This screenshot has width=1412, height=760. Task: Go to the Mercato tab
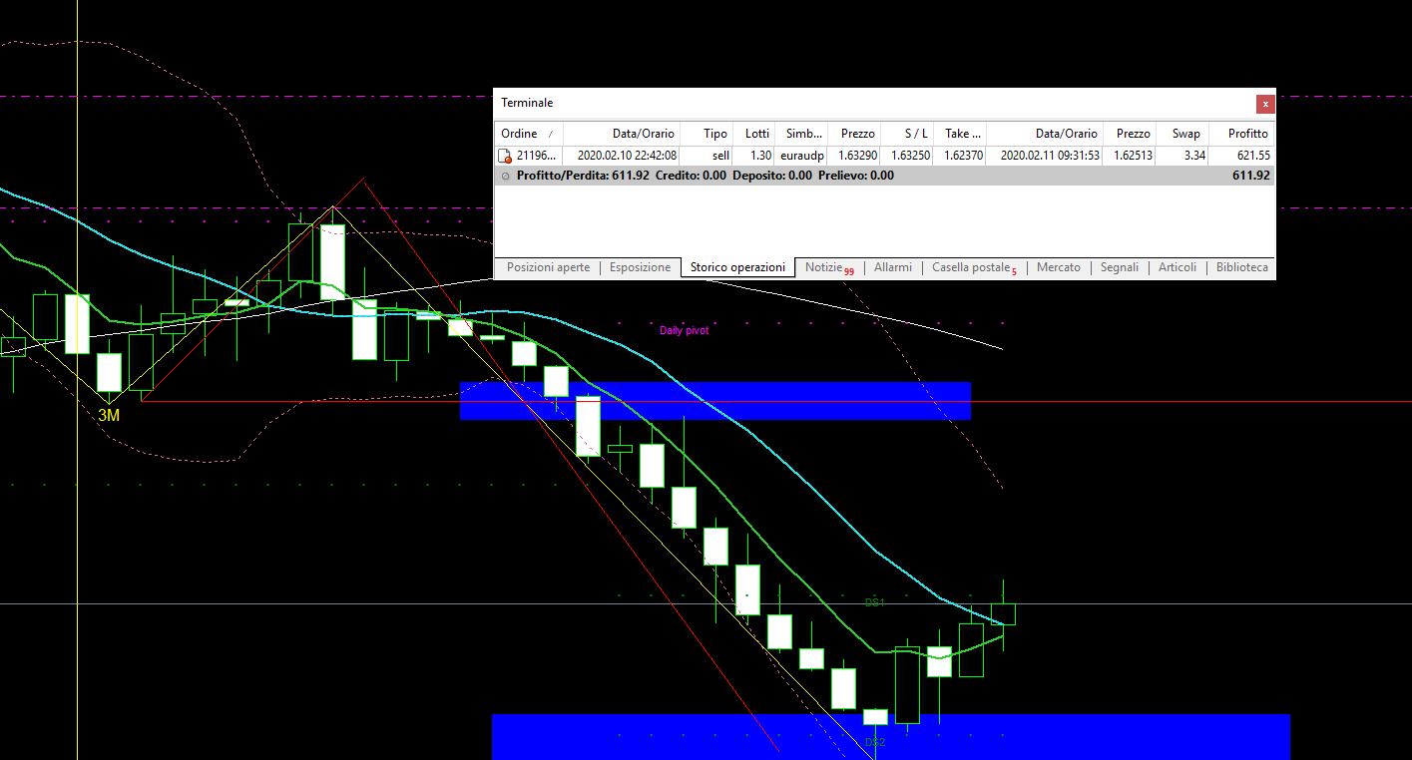click(1058, 267)
